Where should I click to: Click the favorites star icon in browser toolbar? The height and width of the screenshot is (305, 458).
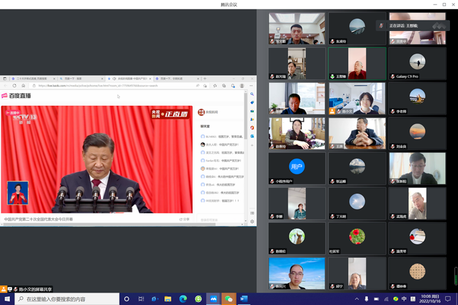coord(215,86)
